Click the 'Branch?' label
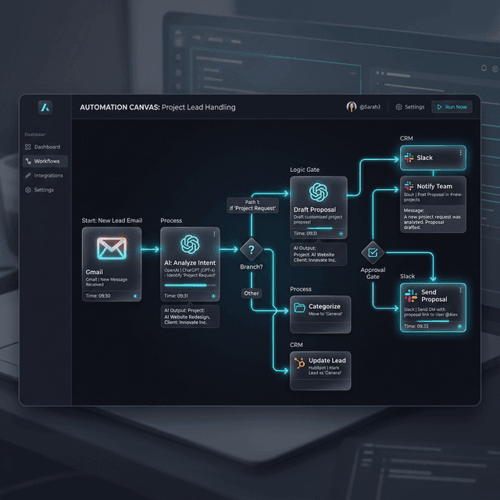The image size is (500, 500). tap(252, 267)
